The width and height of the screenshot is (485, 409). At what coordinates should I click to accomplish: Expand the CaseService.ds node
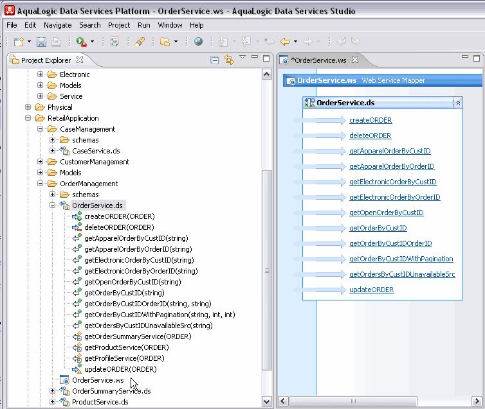(x=53, y=151)
